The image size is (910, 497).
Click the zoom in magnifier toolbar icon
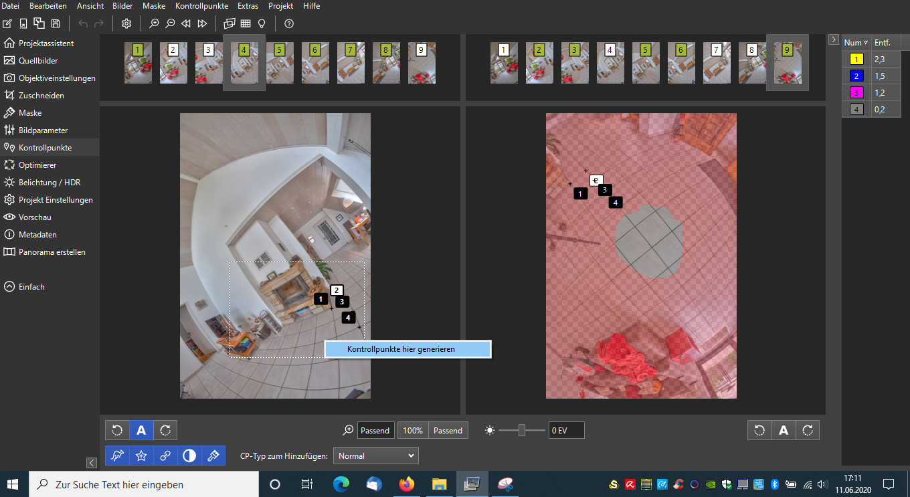[154, 23]
